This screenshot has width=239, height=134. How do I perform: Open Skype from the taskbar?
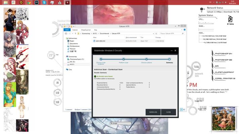pyautogui.click(x=44, y=2)
